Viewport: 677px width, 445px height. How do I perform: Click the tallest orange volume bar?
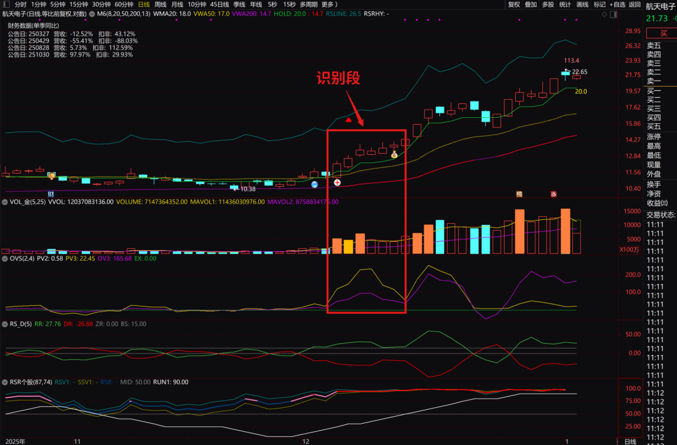click(565, 231)
